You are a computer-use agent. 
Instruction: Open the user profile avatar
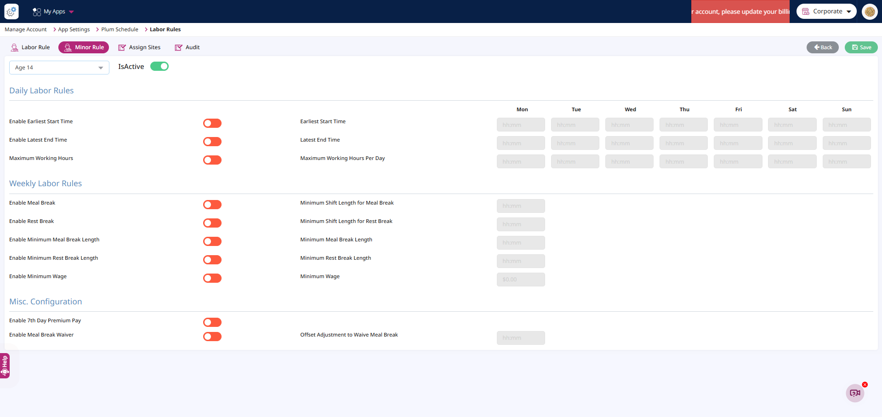coord(870,11)
